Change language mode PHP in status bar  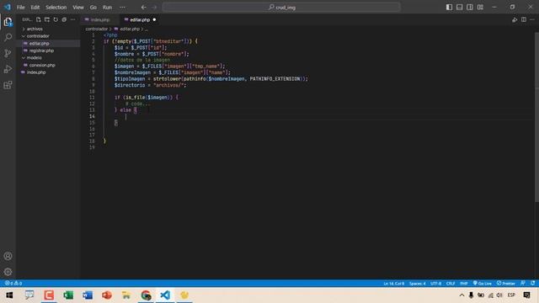[464, 284]
